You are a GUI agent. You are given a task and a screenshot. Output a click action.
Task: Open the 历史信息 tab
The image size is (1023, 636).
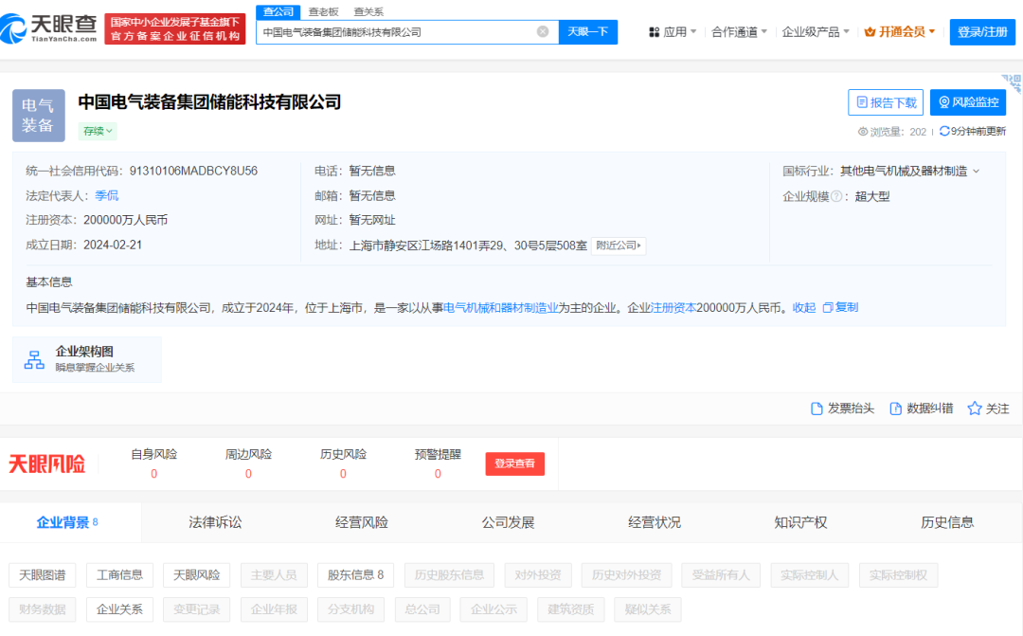(946, 522)
